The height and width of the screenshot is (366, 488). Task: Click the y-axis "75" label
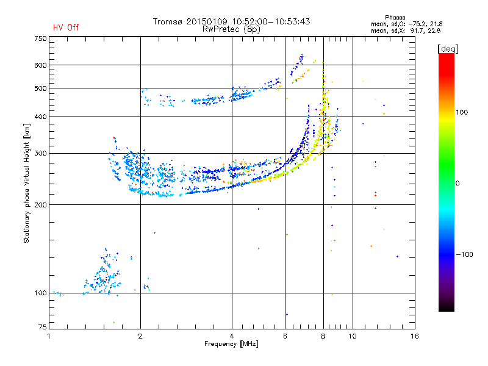click(x=42, y=327)
